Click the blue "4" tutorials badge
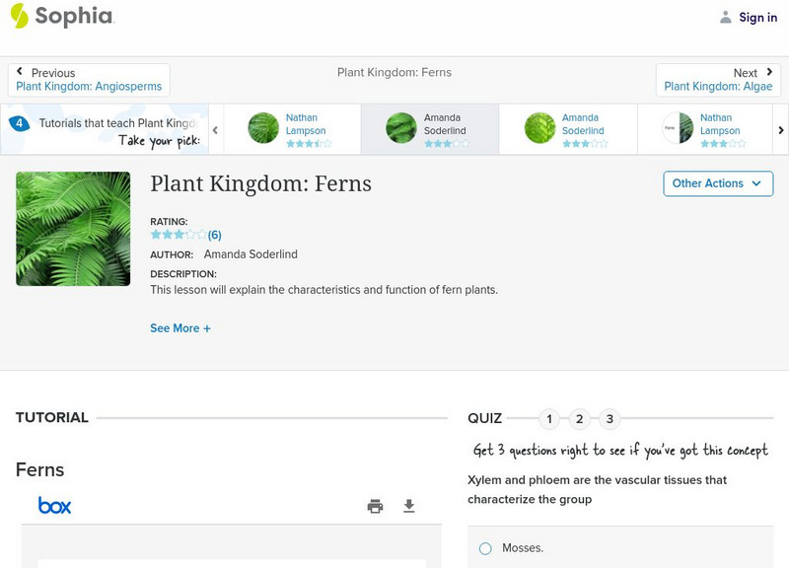This screenshot has width=789, height=568. [x=18, y=123]
